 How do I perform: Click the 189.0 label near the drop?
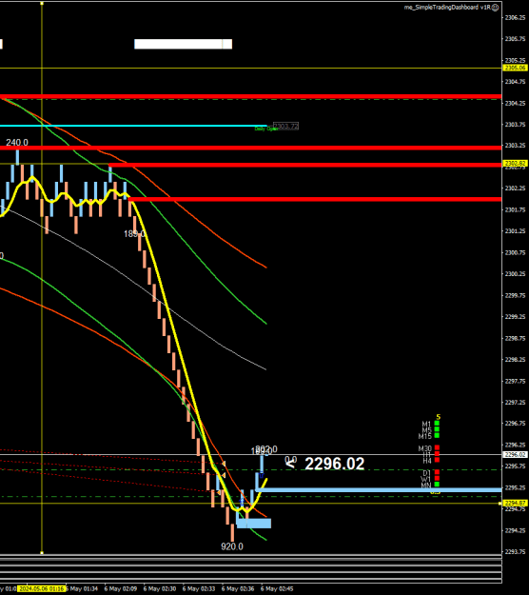tap(134, 234)
